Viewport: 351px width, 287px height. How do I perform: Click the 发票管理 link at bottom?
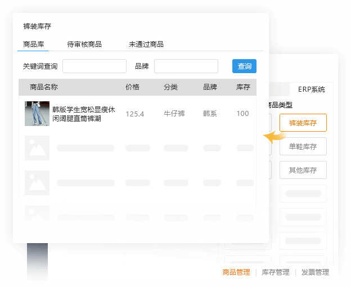[315, 272]
